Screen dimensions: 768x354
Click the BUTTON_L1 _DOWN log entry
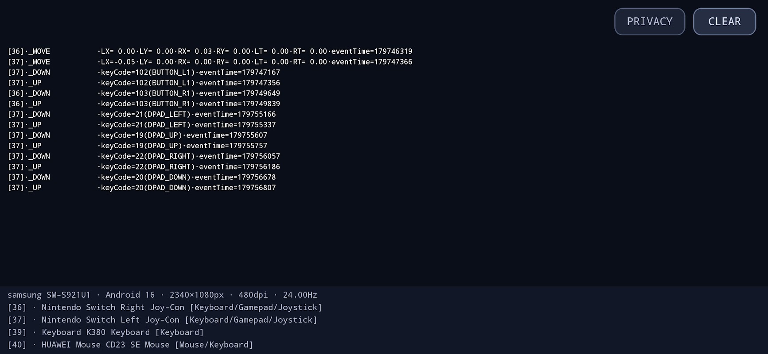pyautogui.click(x=144, y=72)
